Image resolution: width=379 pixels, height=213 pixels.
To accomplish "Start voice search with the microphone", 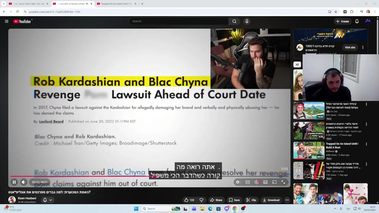I will pyautogui.click(x=247, y=21).
